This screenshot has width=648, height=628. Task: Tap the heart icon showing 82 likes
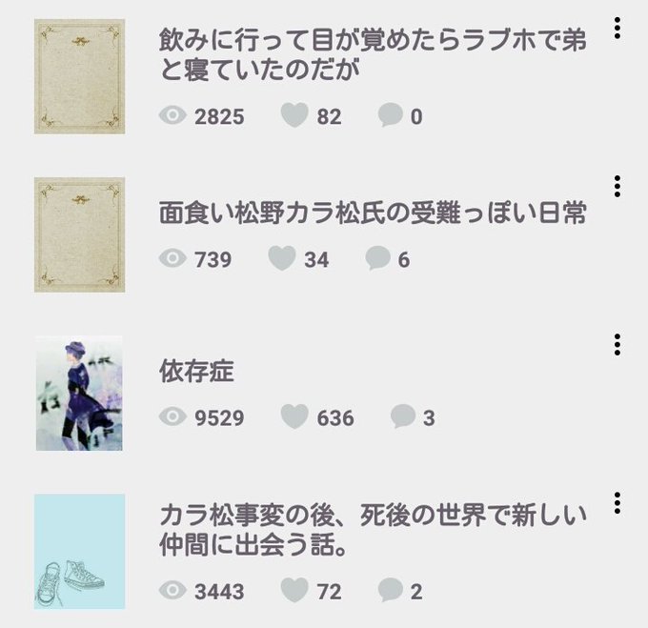(x=294, y=115)
